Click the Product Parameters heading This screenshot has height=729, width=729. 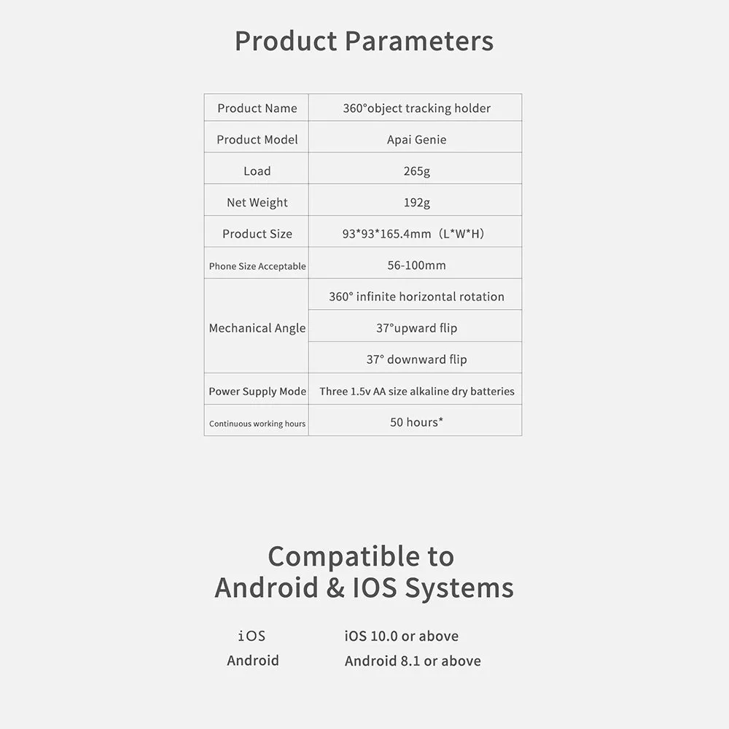coord(364,41)
